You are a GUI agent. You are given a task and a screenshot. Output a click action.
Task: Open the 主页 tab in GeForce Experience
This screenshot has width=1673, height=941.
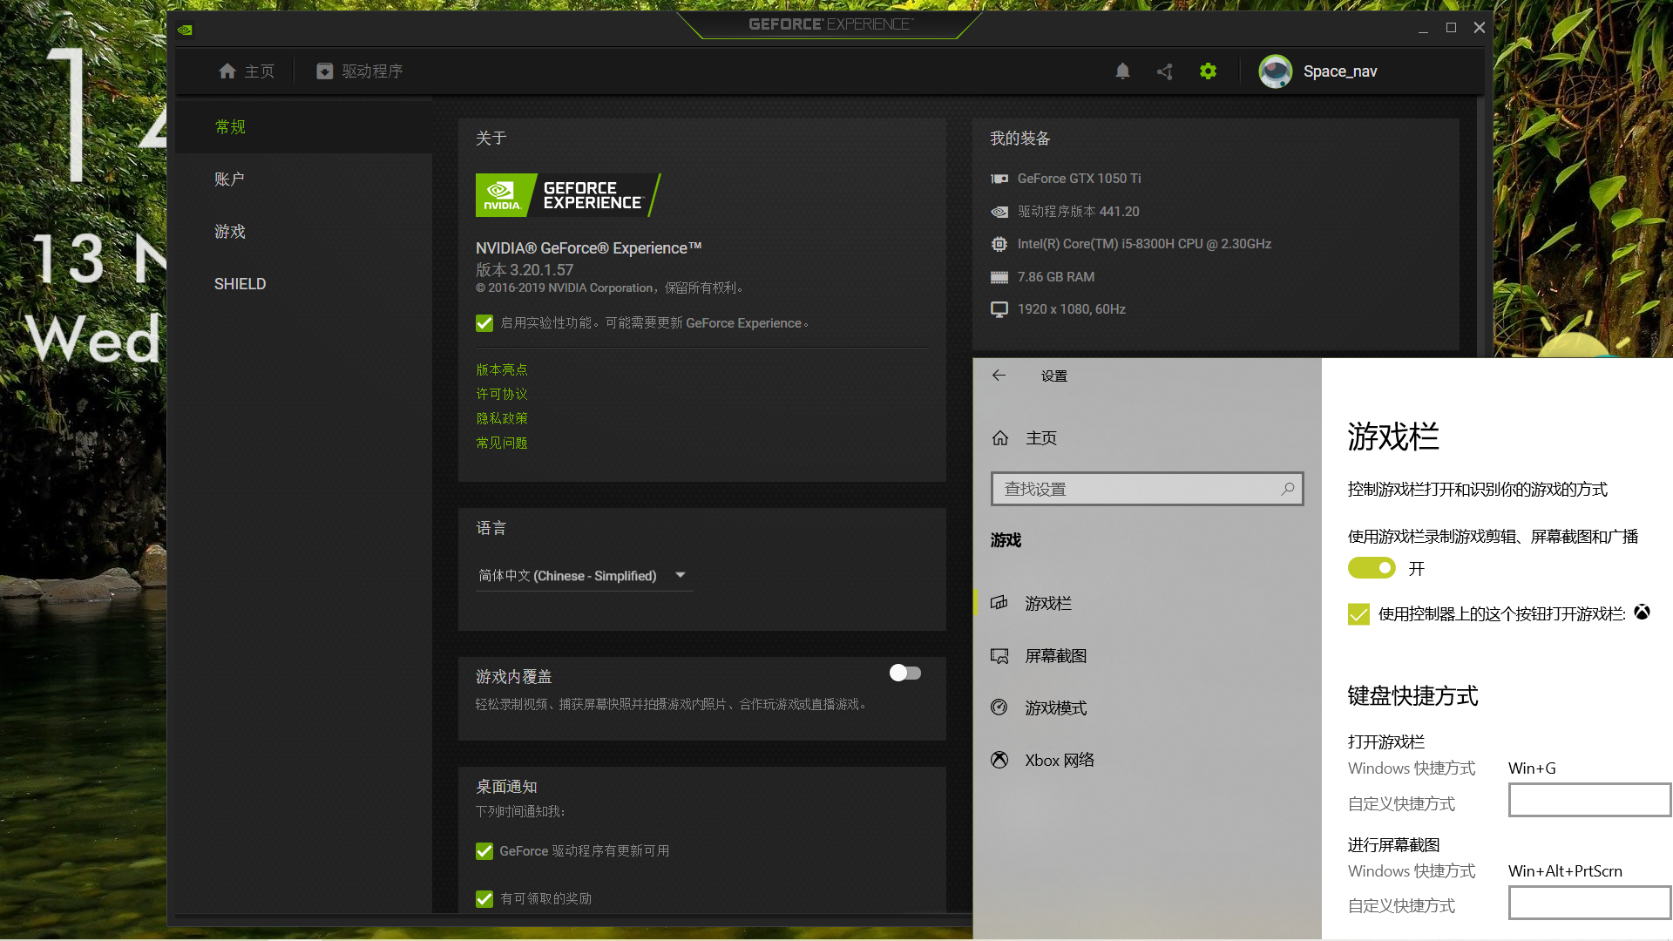[247, 71]
